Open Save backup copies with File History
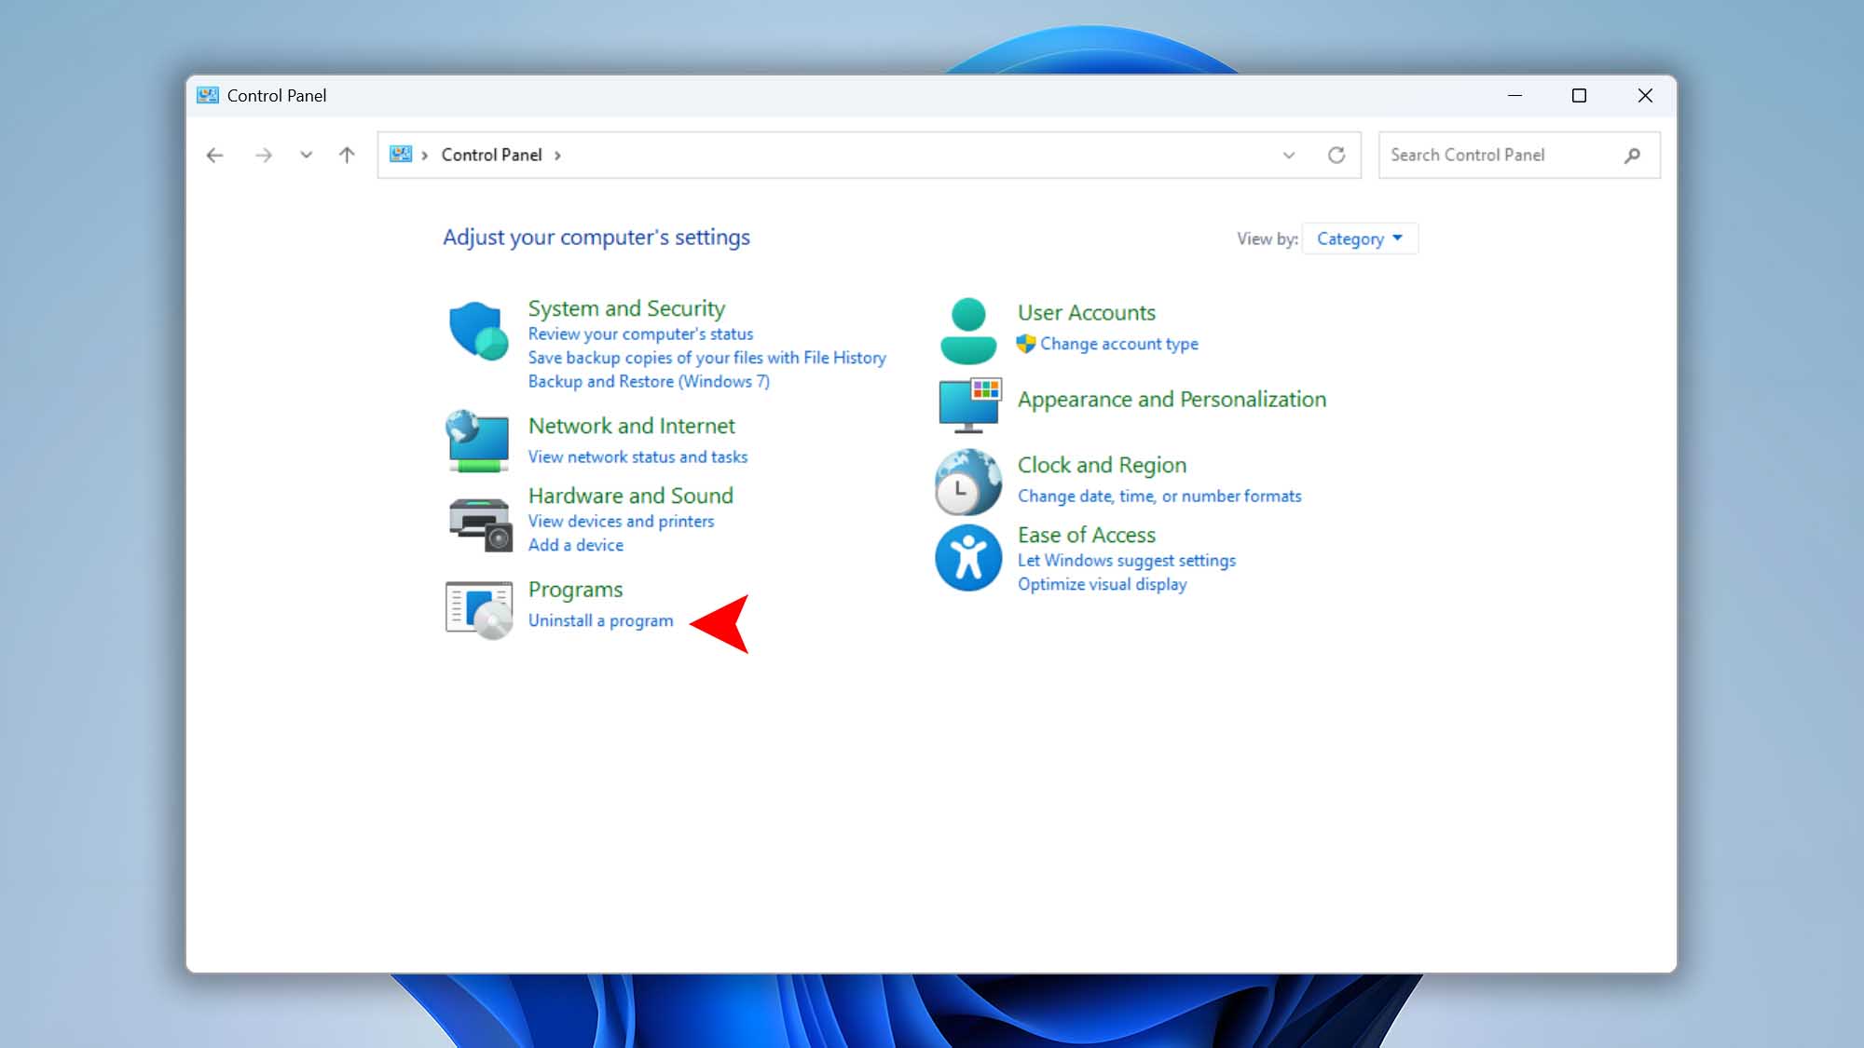Screen dimensions: 1864x1048 coord(706,358)
